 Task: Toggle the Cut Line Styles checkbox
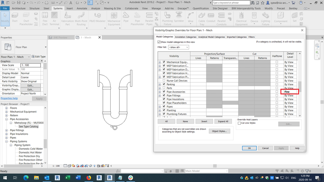239,123
